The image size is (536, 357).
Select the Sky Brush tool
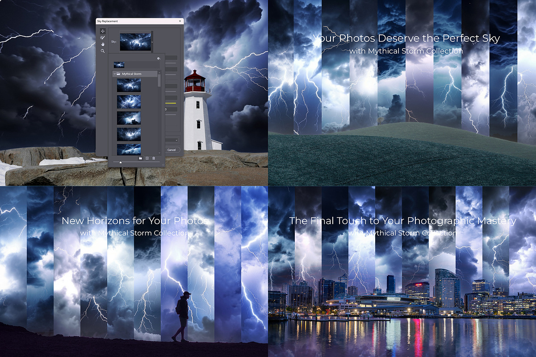click(103, 37)
